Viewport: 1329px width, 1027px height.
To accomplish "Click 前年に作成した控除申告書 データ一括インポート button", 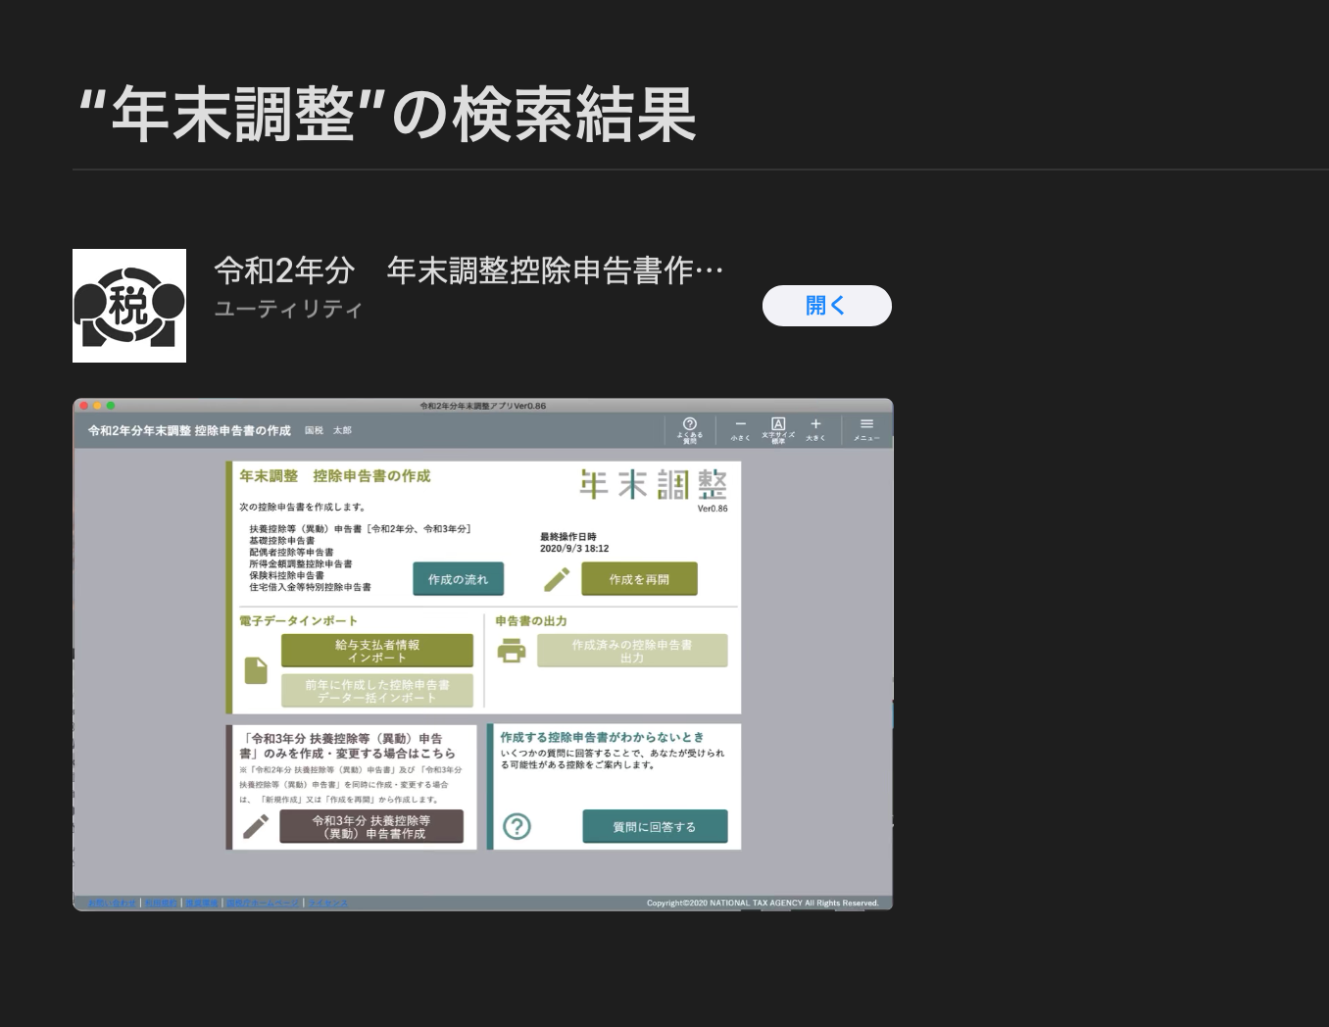I will [x=376, y=691].
